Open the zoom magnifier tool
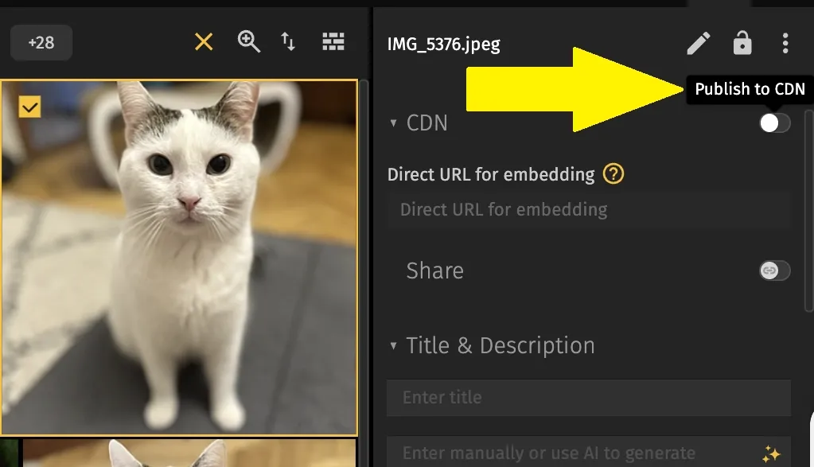The image size is (814, 467). point(249,41)
